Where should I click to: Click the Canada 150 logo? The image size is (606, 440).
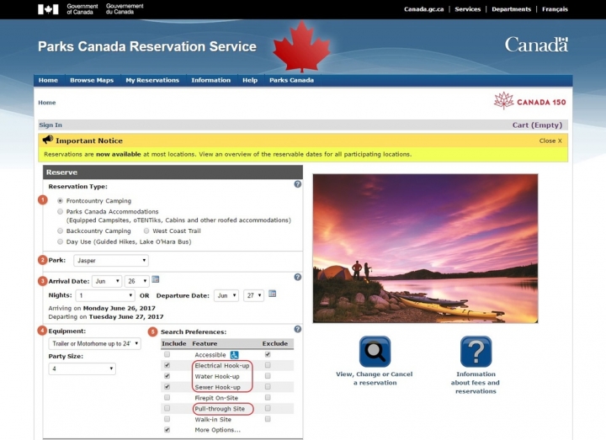click(530, 101)
